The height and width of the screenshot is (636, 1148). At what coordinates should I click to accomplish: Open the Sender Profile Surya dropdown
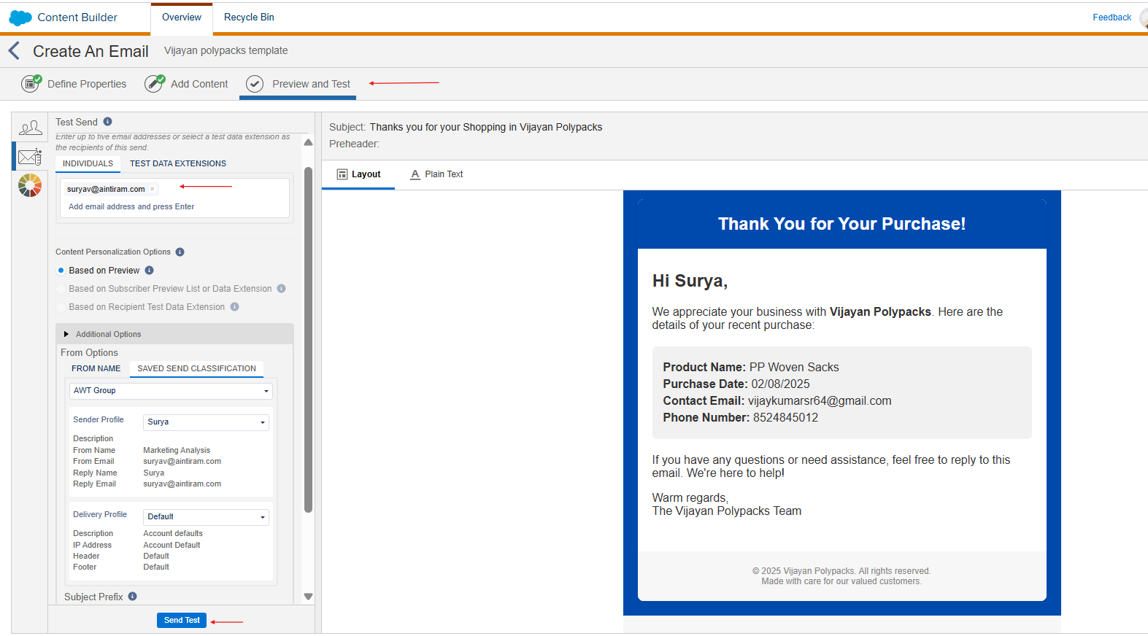[x=206, y=422]
